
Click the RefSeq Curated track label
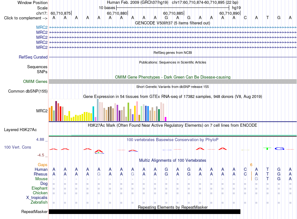point(33,57)
